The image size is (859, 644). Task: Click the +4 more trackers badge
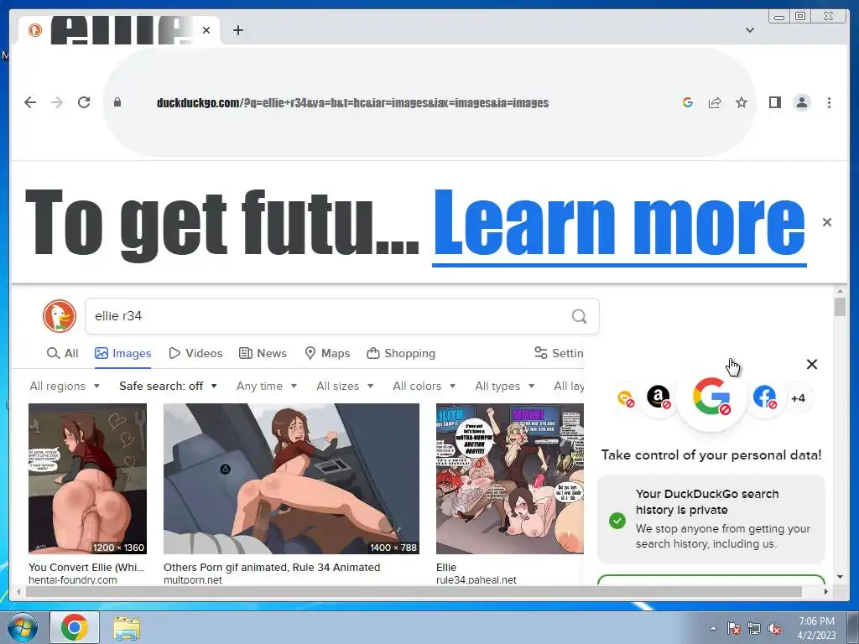799,398
